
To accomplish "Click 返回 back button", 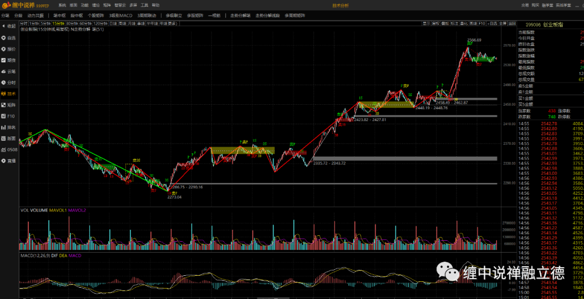I will [x=512, y=23].
